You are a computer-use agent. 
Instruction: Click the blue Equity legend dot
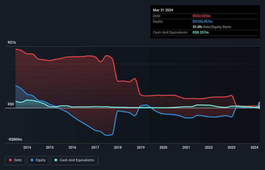click(x=32, y=160)
